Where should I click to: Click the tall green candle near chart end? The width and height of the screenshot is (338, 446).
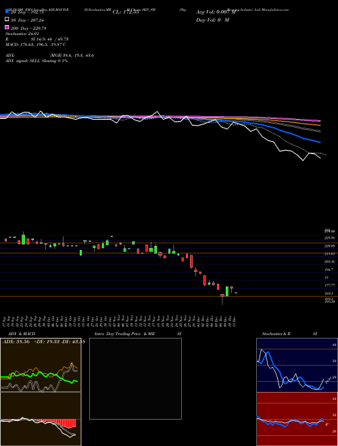(x=227, y=291)
